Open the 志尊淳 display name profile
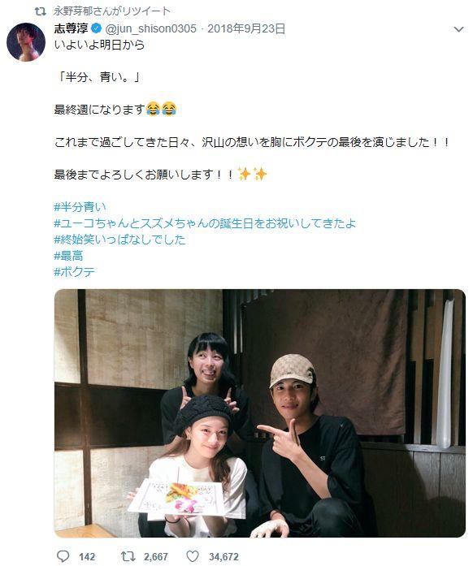 [72, 28]
